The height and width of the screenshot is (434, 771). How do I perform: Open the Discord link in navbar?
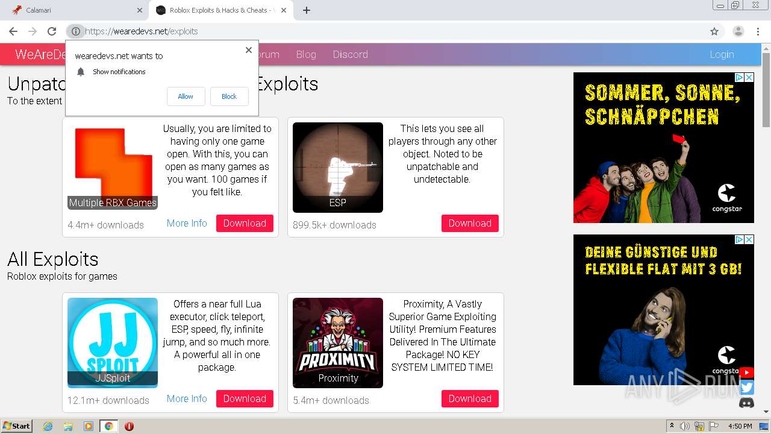click(350, 54)
